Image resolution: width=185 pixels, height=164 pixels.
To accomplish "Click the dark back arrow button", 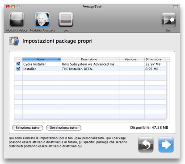I will tap(146, 144).
